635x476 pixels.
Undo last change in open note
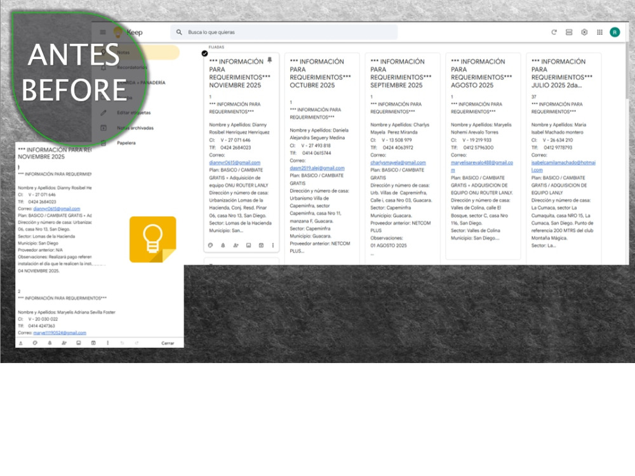click(x=122, y=343)
